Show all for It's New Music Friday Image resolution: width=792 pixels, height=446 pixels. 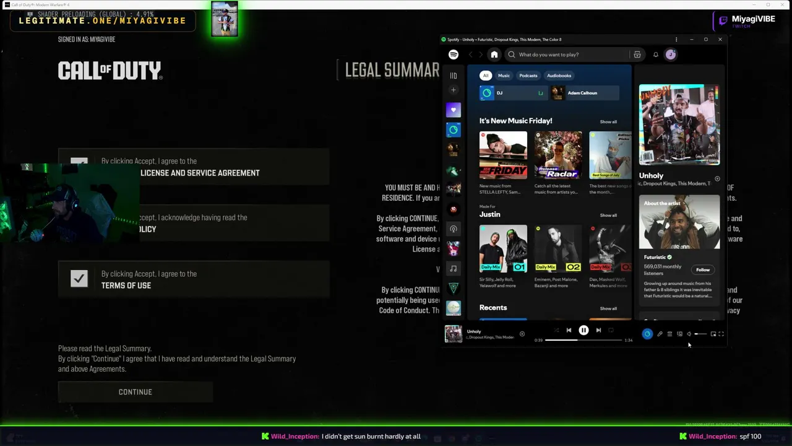tap(608, 121)
